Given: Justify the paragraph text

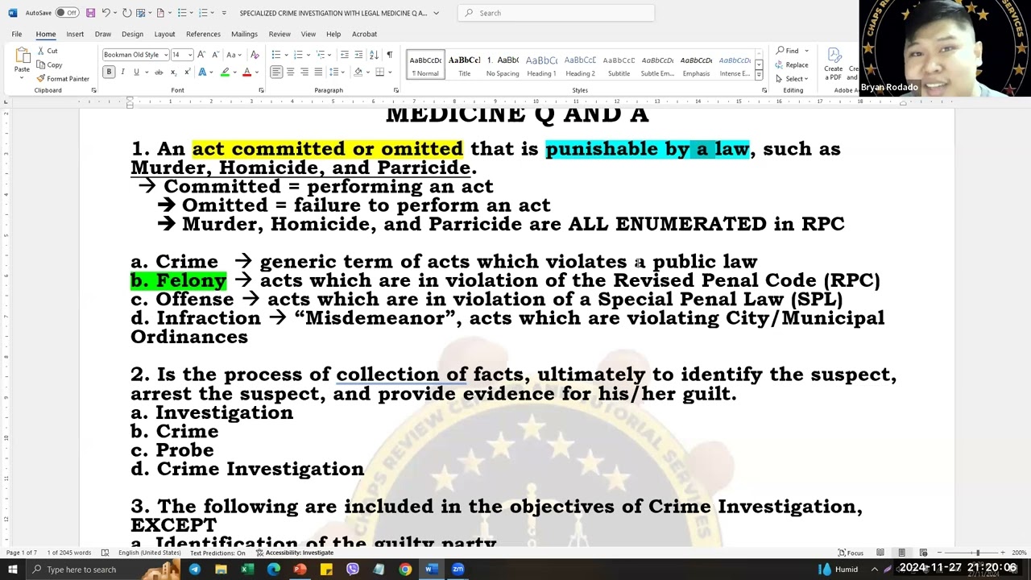Looking at the screenshot, I should 317,72.
